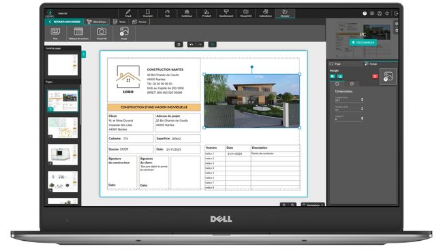Increase the image width stepper

(x=362, y=99)
